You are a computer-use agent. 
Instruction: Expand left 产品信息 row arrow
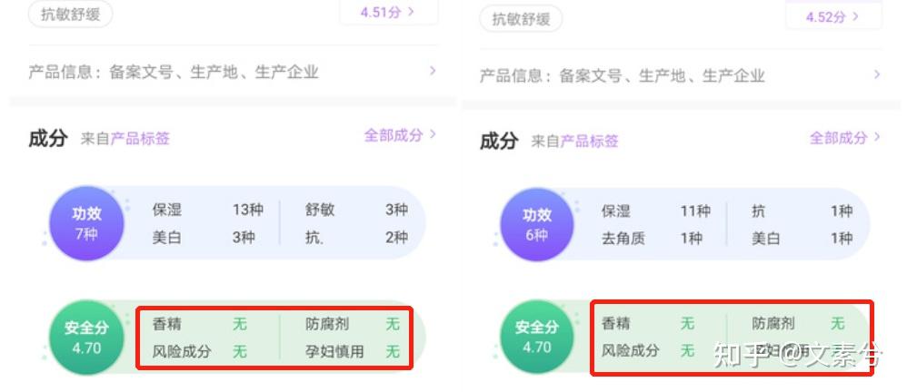433,71
